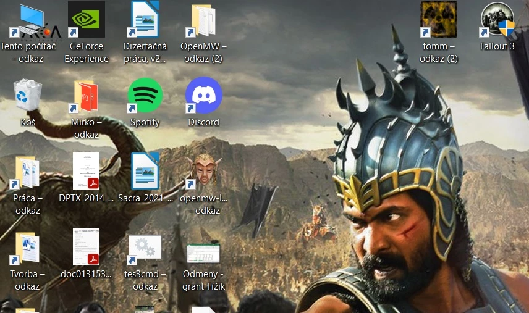This screenshot has width=529, height=313.
Task: Click the 'Mirko – odkaz' label text
Action: (87, 128)
